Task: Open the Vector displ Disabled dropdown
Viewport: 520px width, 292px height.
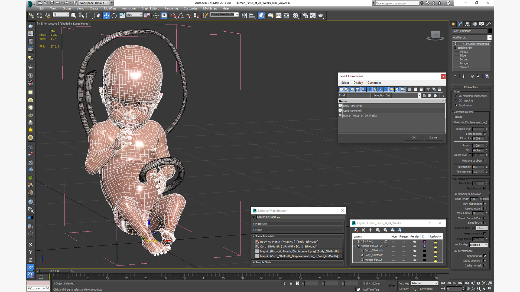Action: (479, 245)
